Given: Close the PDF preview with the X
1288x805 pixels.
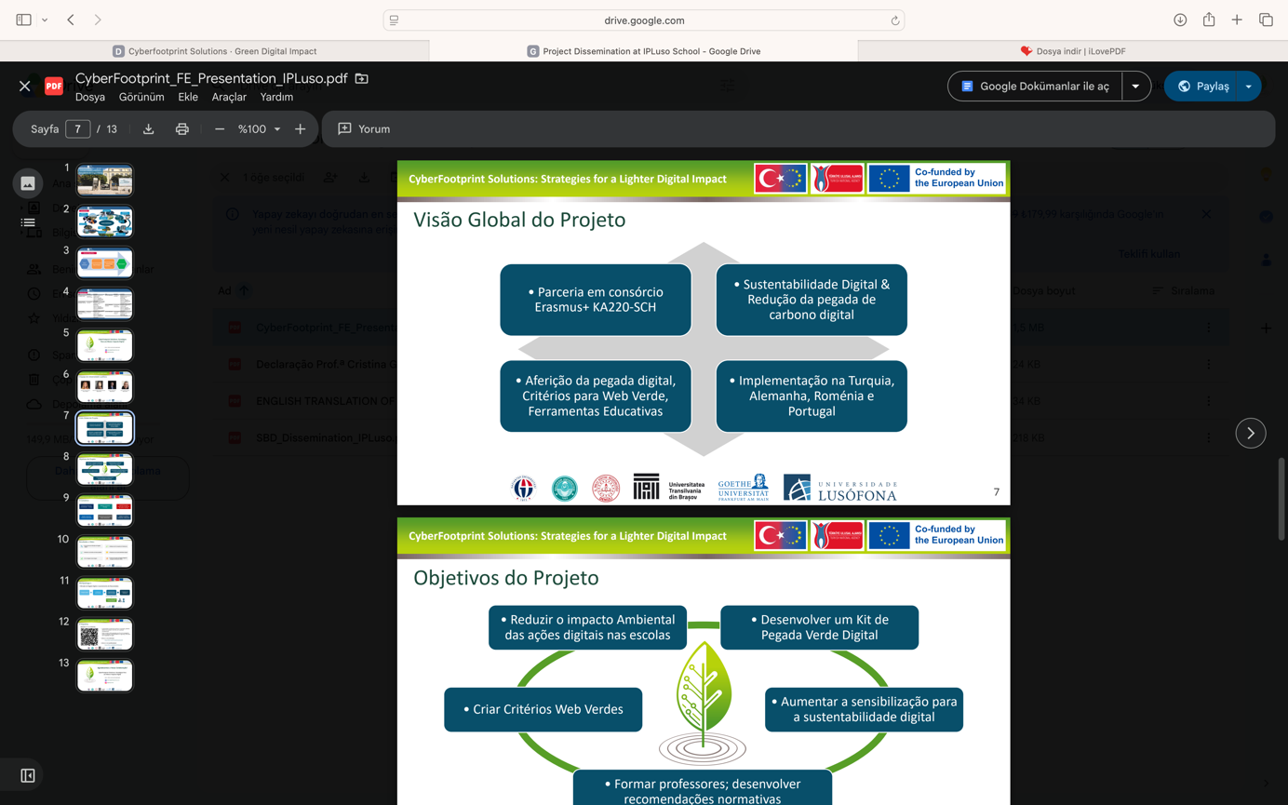Looking at the screenshot, I should click(25, 87).
